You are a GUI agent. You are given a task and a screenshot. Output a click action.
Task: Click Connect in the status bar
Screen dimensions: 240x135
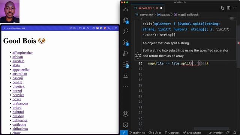[x=172, y=133]
